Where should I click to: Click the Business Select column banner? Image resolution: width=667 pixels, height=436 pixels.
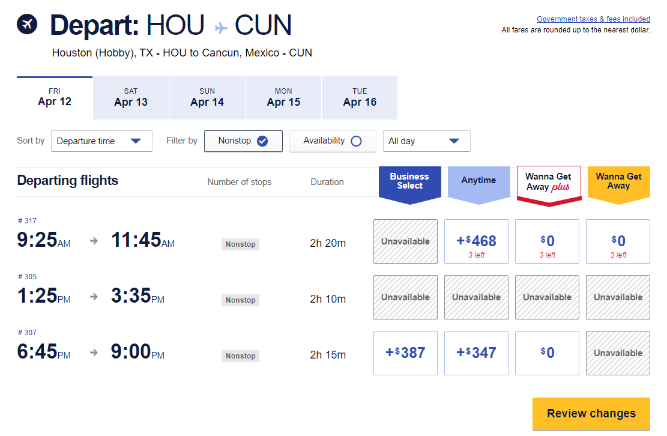[409, 180]
